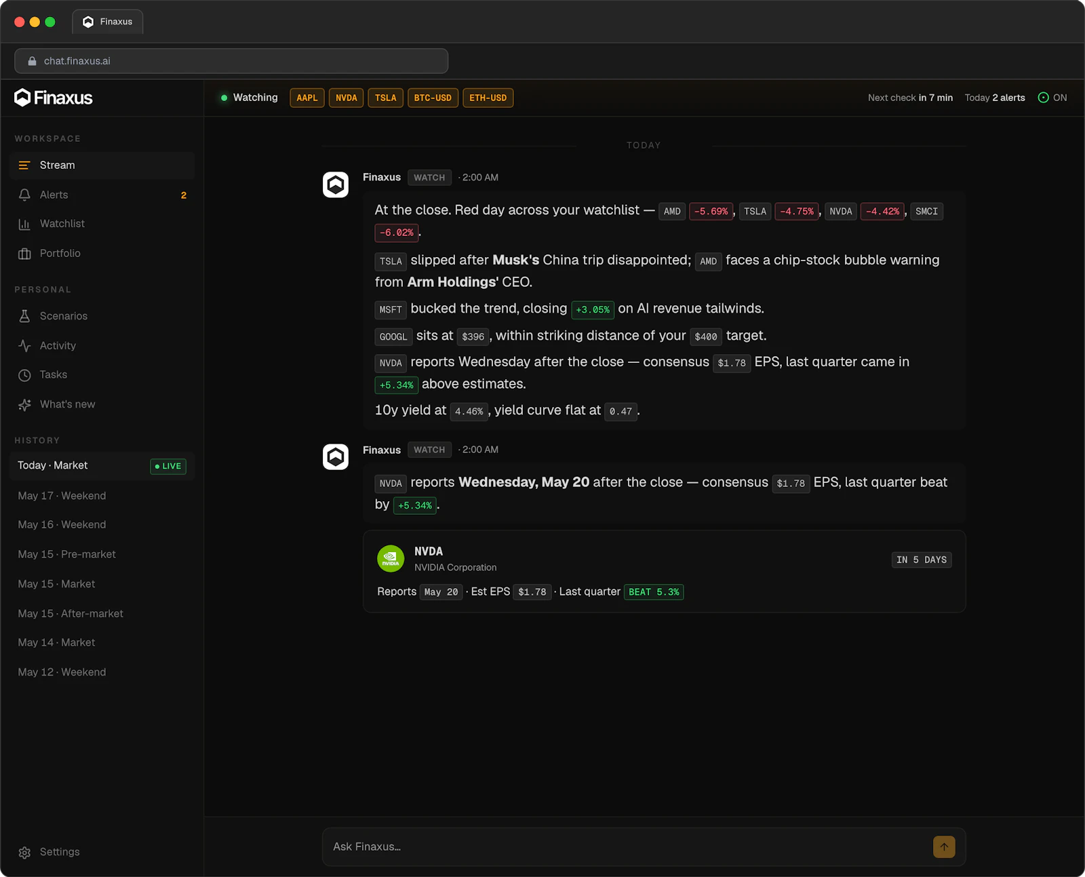Select the Finaxus browser tab
Viewport: 1085px width, 877px height.
click(x=108, y=22)
